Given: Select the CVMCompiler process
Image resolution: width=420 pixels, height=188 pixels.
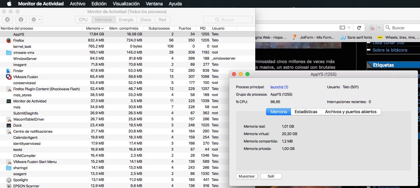Looking at the screenshot, I should pyautogui.click(x=127, y=156).
